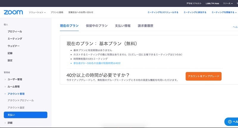Viewport: 238px width, 128px height.
Task: Open the 請求書履歴 tab
Action: (145, 26)
